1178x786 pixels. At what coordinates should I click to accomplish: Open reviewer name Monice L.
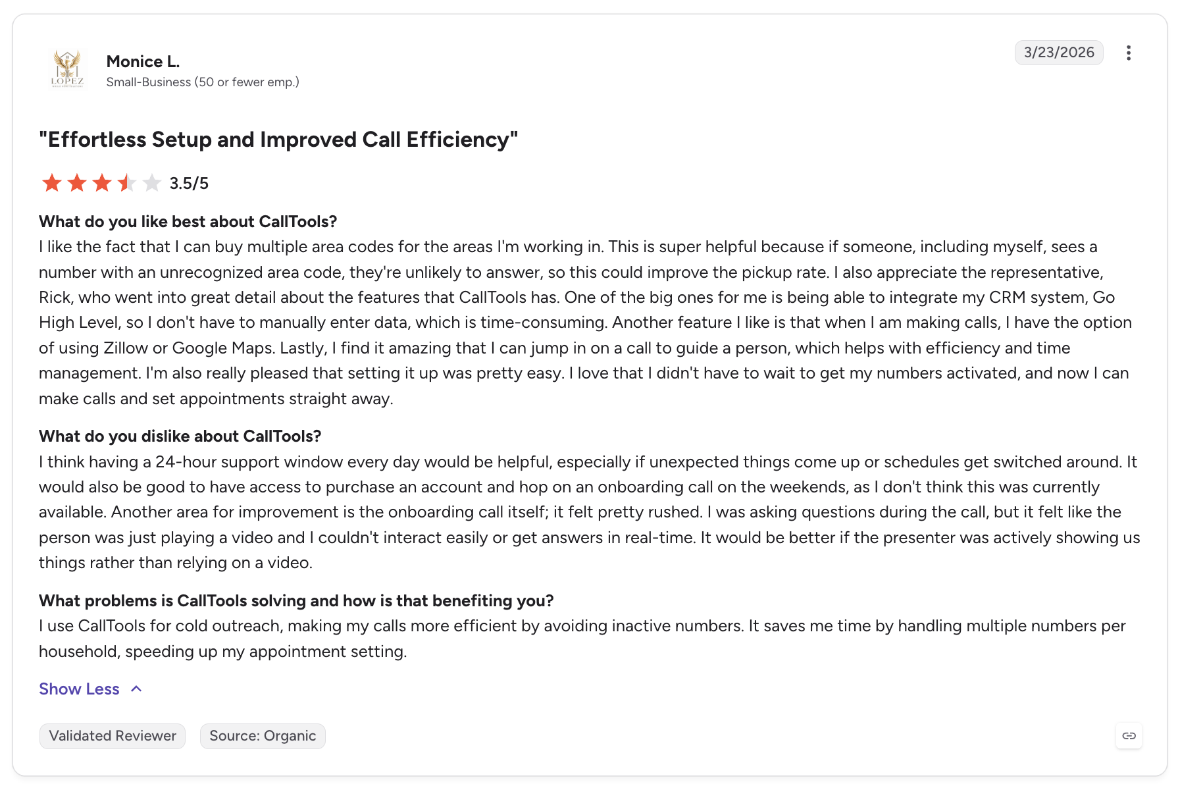[143, 61]
